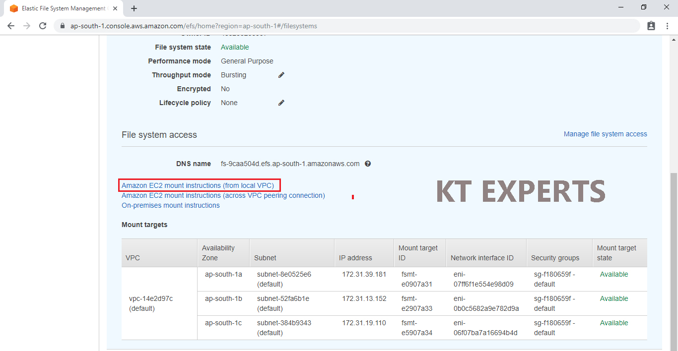Click the Bursting throughput mode value

click(x=234, y=75)
